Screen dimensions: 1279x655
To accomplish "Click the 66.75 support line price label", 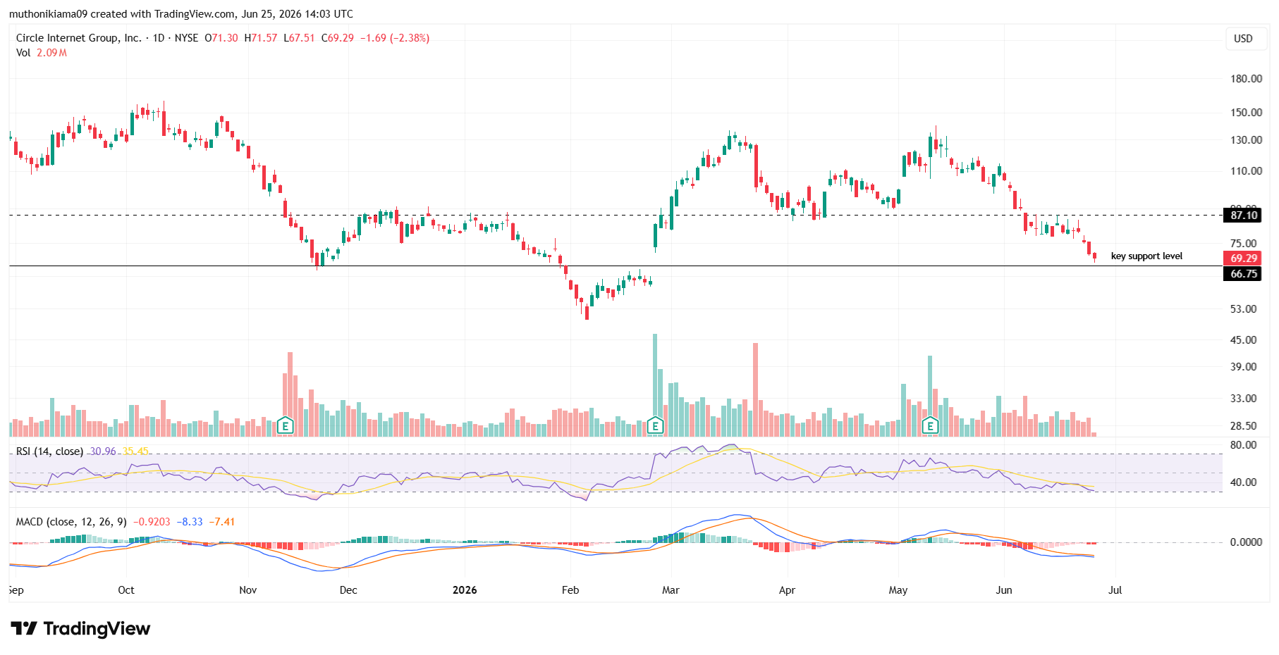I will (x=1242, y=274).
